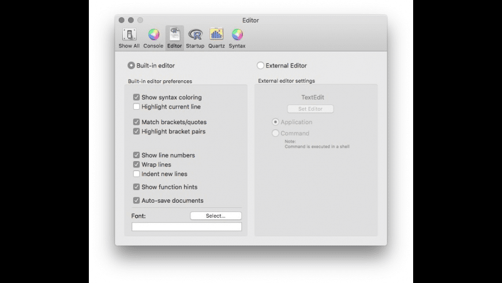Click the TextEdit editor name label
This screenshot has width=502, height=283.
pyautogui.click(x=313, y=97)
